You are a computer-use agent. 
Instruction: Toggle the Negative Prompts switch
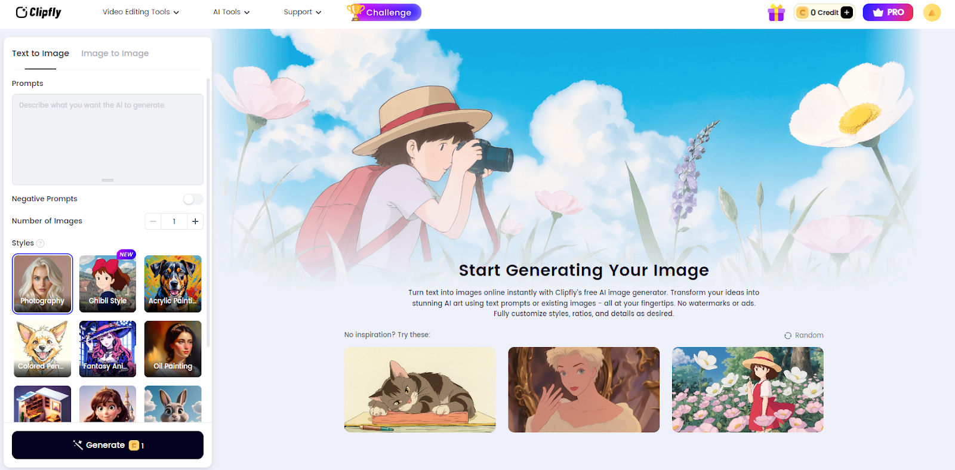coord(193,199)
